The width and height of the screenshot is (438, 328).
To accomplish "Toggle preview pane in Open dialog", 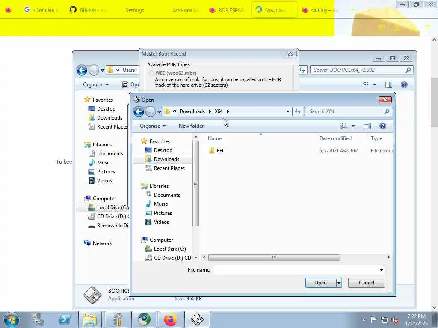I will (367, 126).
